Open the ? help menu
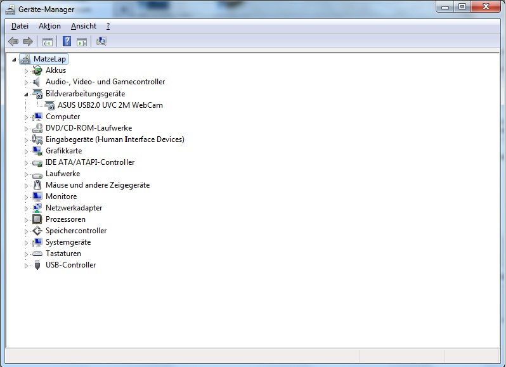 click(108, 26)
